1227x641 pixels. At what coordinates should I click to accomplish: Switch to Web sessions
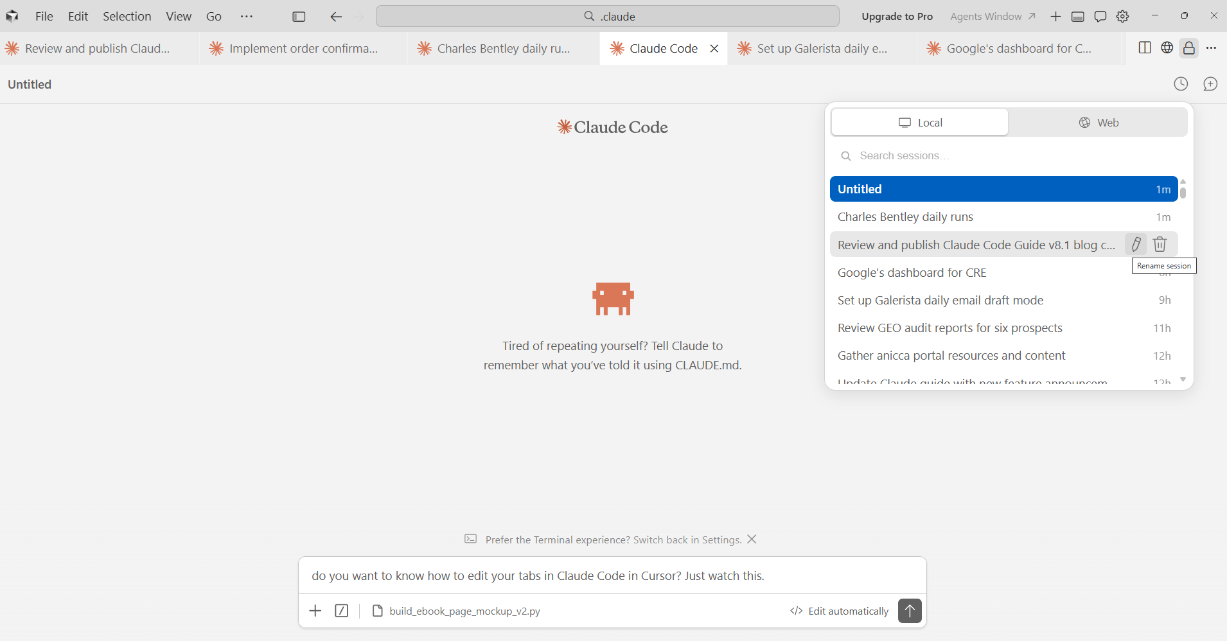tap(1099, 122)
